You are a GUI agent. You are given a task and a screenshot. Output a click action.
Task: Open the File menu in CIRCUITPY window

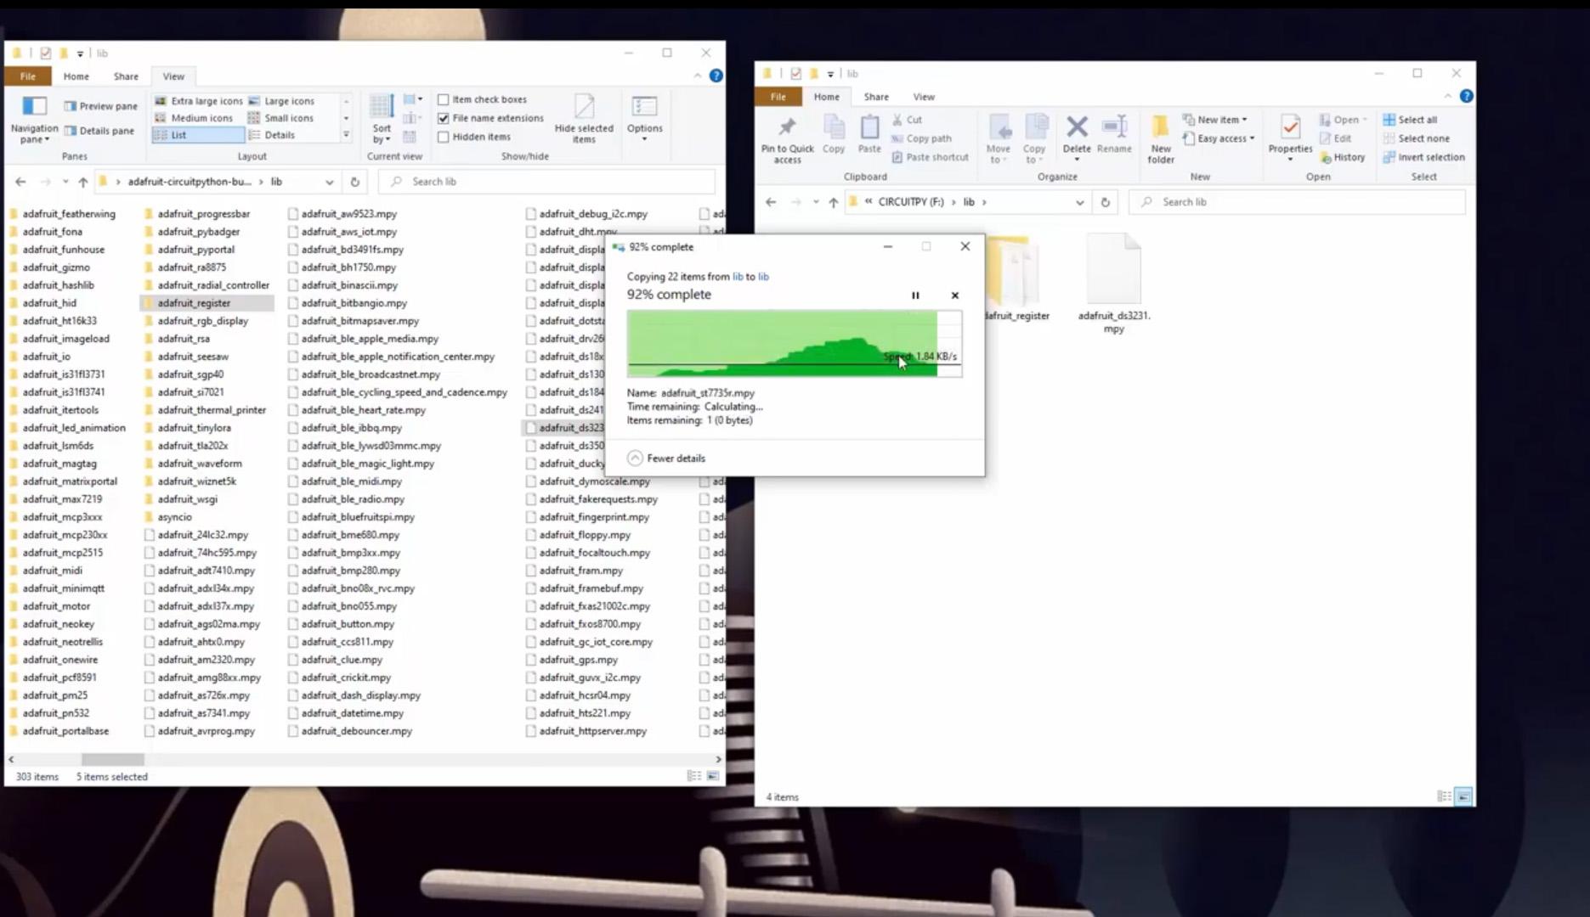778,97
